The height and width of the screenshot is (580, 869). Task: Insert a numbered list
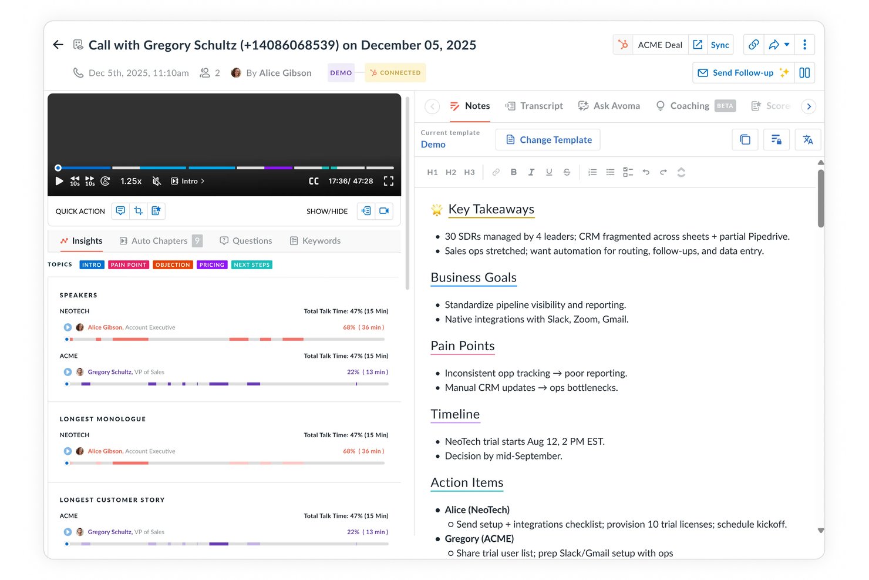pyautogui.click(x=592, y=172)
